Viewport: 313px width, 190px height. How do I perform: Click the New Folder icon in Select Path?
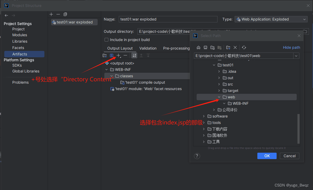[x=228, y=47]
